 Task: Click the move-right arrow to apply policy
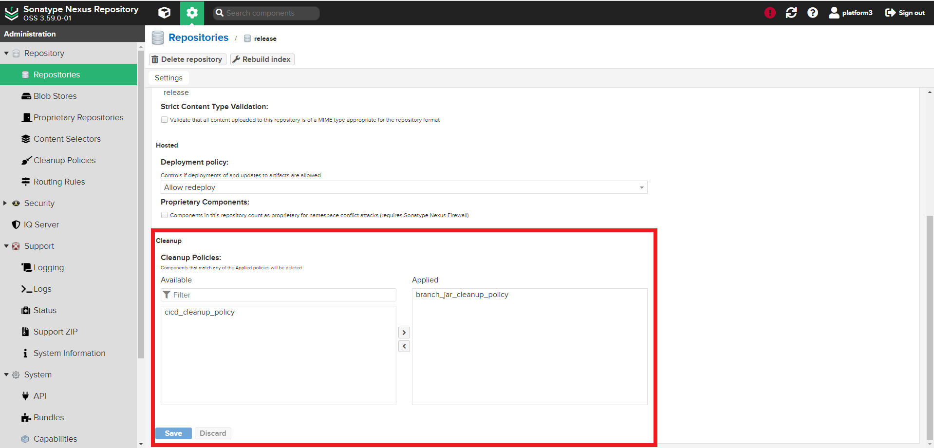(404, 333)
